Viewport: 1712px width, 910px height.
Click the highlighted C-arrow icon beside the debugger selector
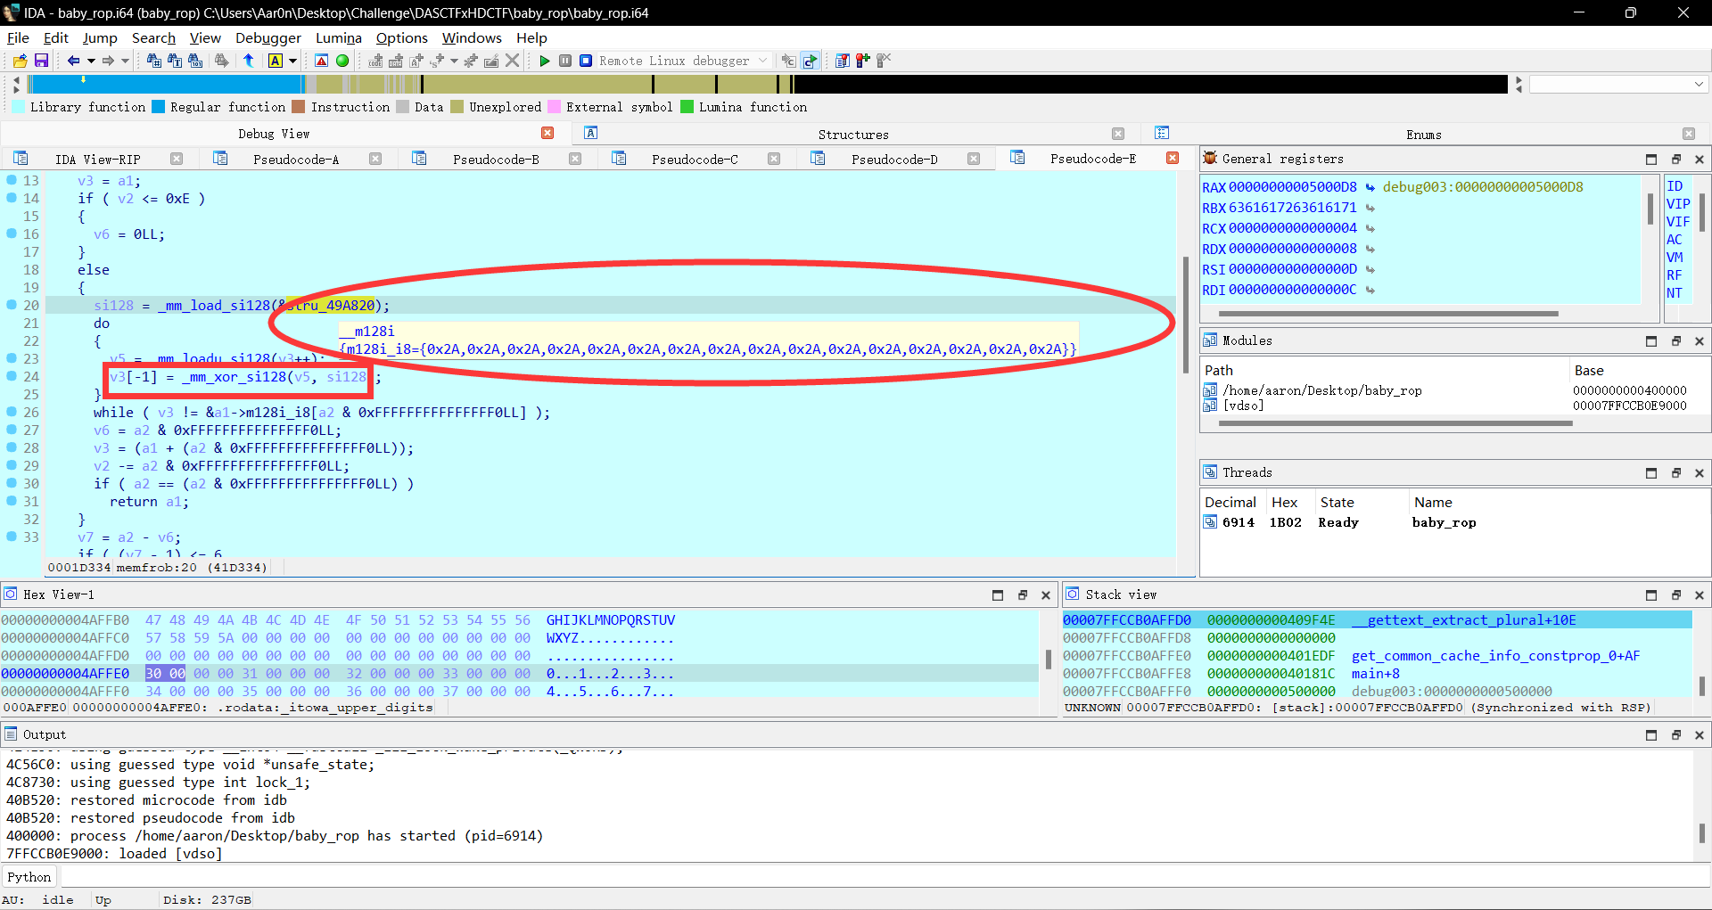click(810, 61)
